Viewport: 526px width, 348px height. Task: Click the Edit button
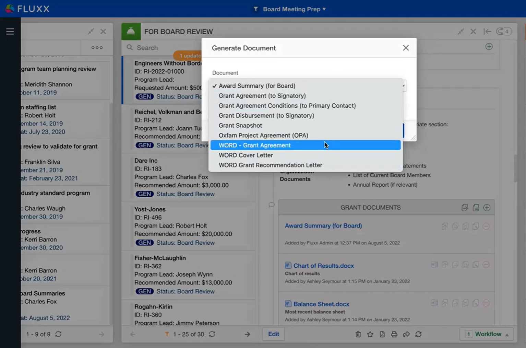tap(274, 334)
